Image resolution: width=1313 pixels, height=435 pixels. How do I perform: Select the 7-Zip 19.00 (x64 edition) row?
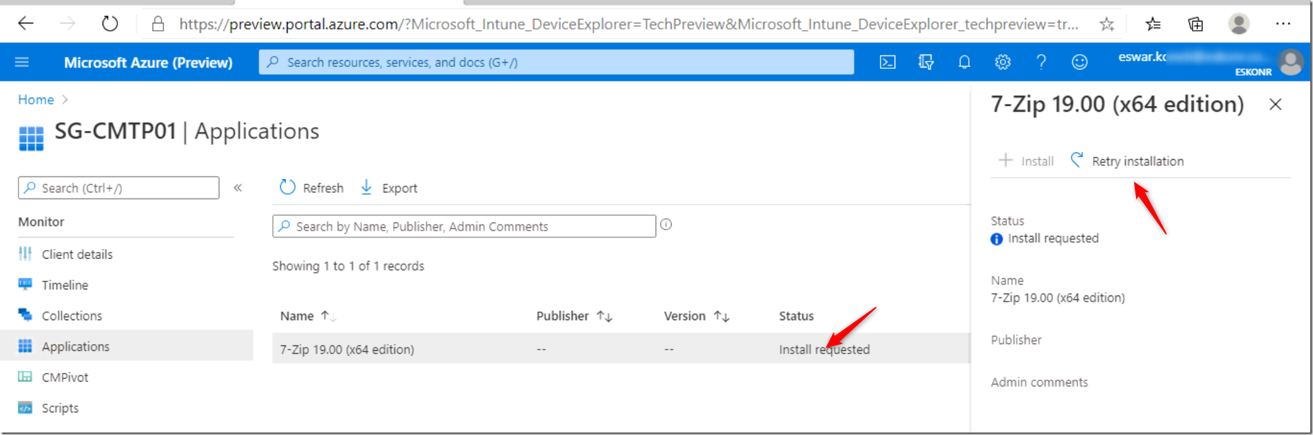coord(621,349)
